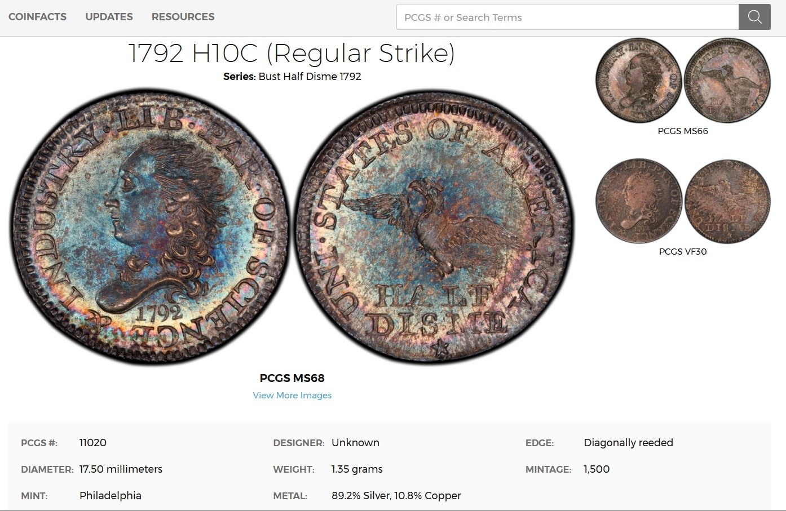
Task: Open the PCGS MS66 obverse thumbnail
Action: (x=639, y=81)
